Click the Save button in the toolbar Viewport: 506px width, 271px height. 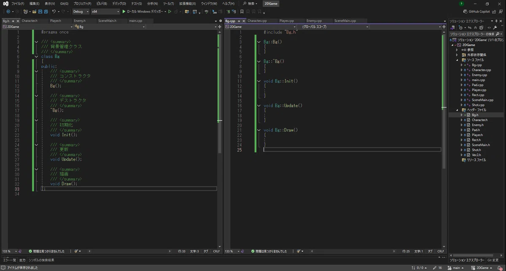tap(40, 11)
